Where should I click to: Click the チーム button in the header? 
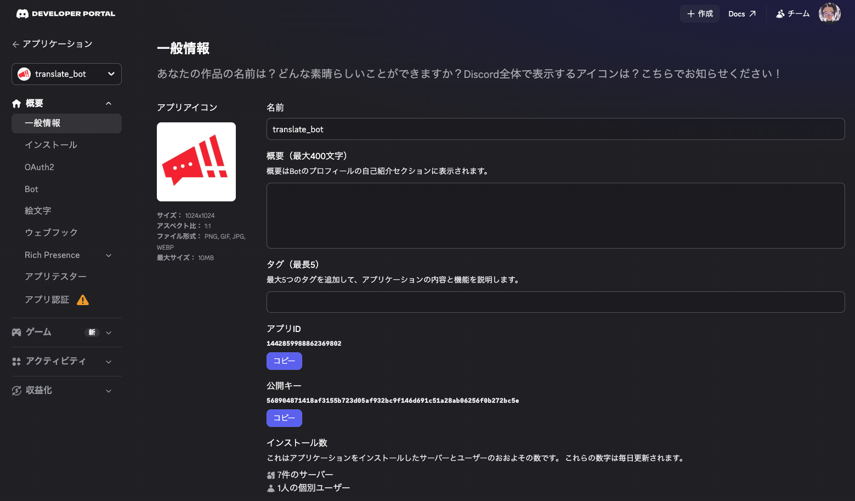[793, 14]
